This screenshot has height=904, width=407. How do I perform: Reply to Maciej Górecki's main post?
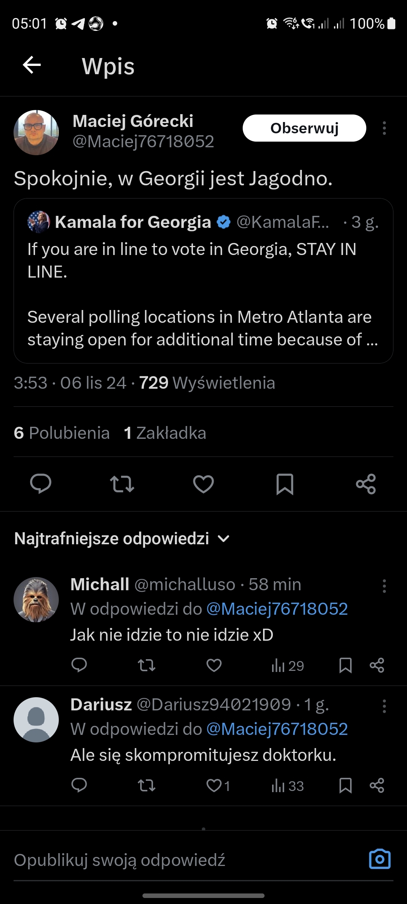point(41,484)
